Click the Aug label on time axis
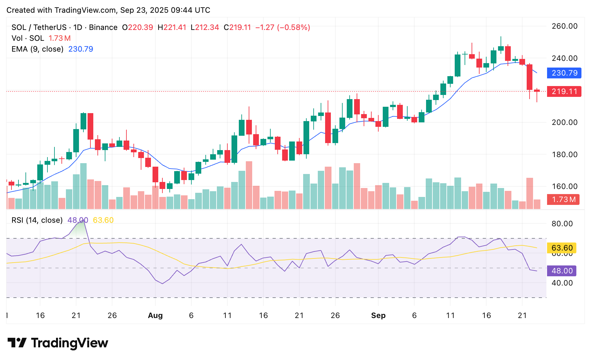The image size is (591, 362). (155, 315)
